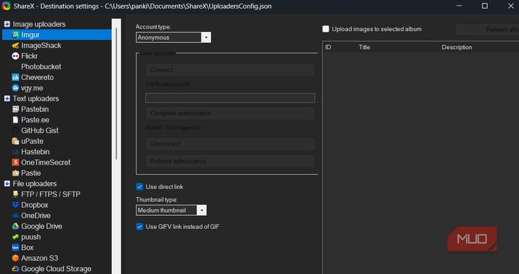The width and height of the screenshot is (519, 274).
Task: Click the Box icon
Action: 15,248
